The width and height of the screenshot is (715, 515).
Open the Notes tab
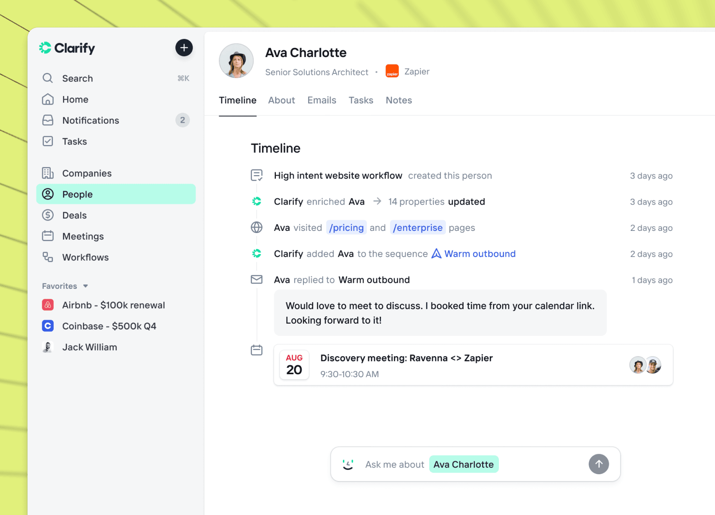pyautogui.click(x=398, y=100)
